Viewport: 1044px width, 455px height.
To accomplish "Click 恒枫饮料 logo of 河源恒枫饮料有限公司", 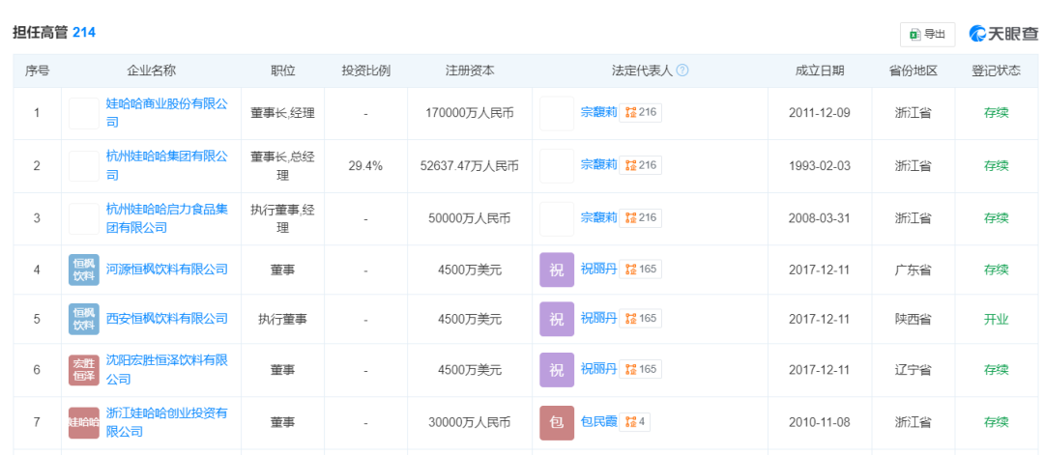I will pyautogui.click(x=84, y=270).
